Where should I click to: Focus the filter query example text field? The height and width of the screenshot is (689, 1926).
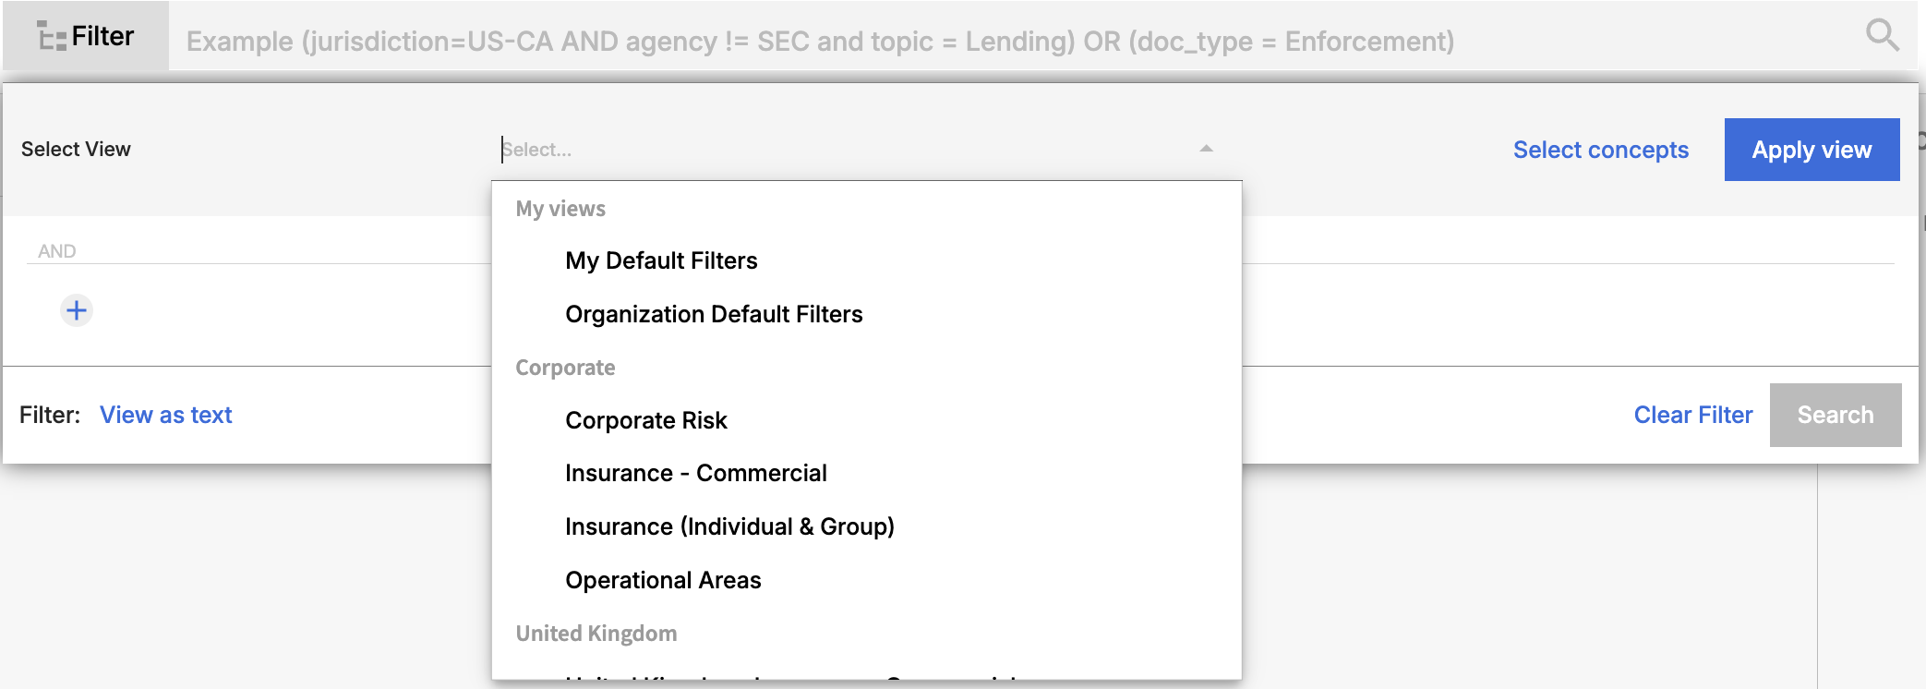point(923,42)
